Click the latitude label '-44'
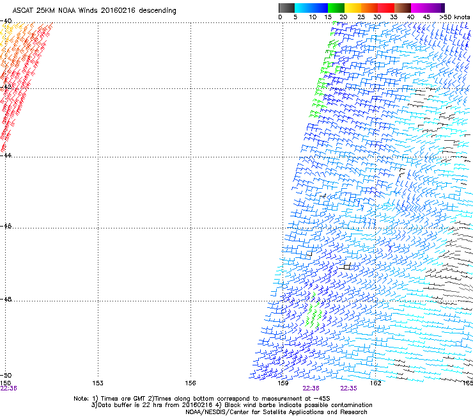Viewport: 473px width, 416px height. (x=6, y=156)
